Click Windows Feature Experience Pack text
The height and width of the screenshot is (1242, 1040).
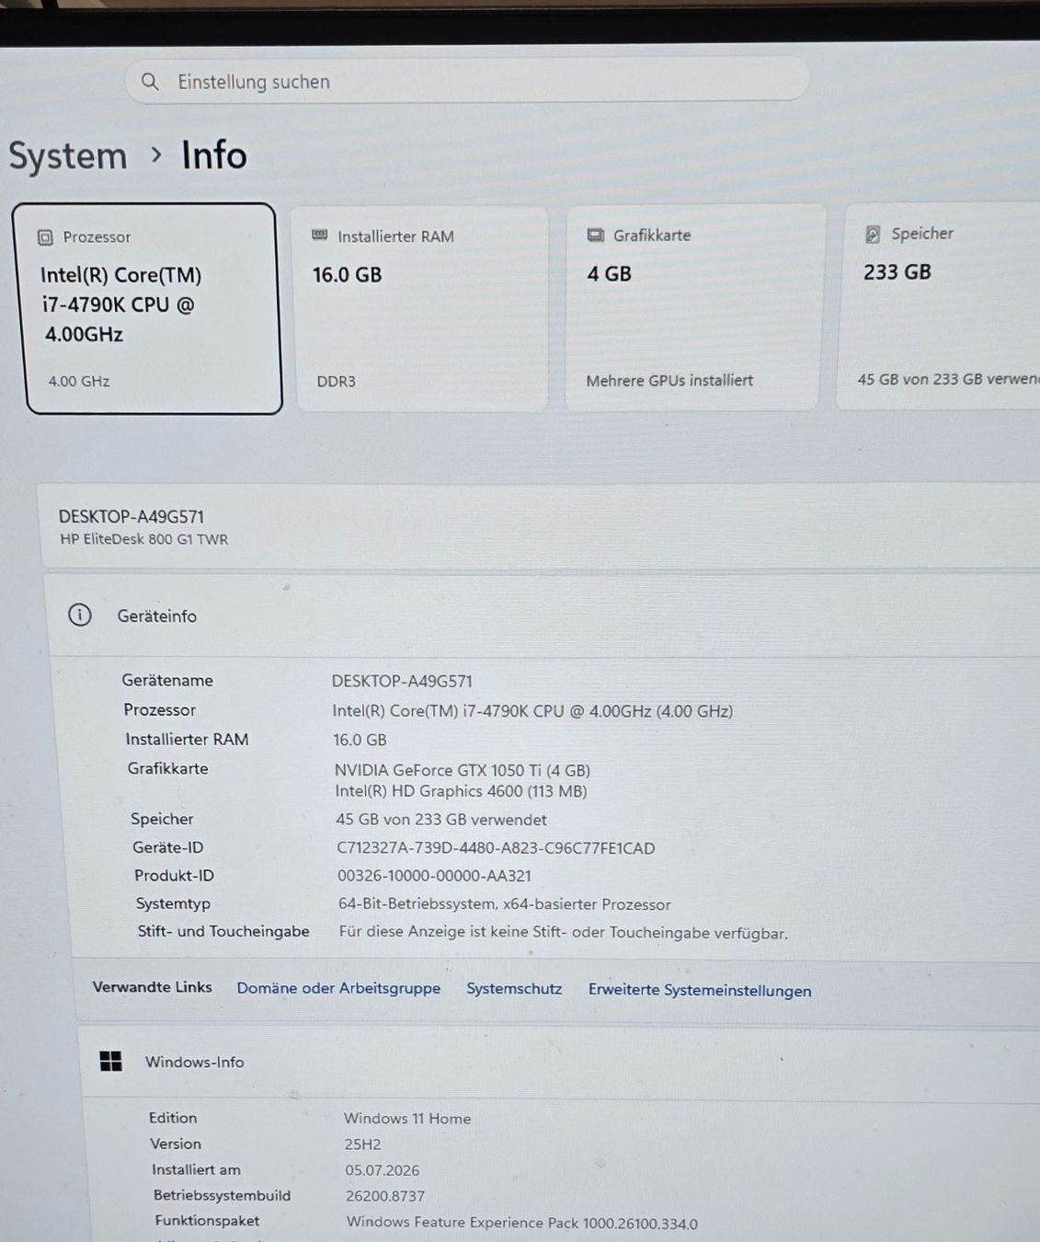(522, 1223)
